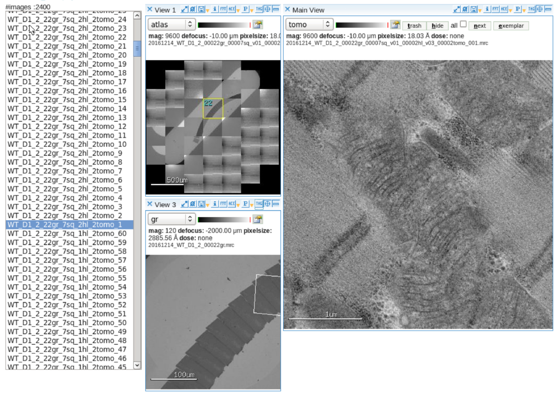
Task: Click the FFT icon in Main View toolbar
Action: point(495,9)
